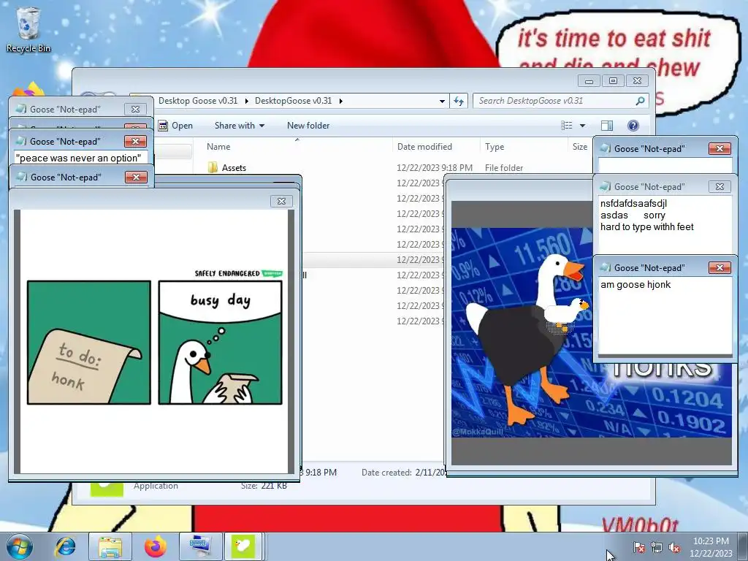Select the Desktop Goose taskbar icon
The image size is (748, 561).
click(243, 546)
